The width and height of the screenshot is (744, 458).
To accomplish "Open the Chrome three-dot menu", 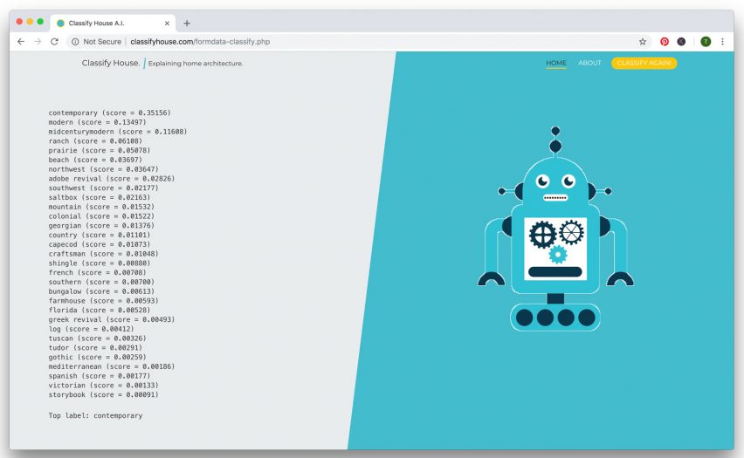I will click(722, 42).
